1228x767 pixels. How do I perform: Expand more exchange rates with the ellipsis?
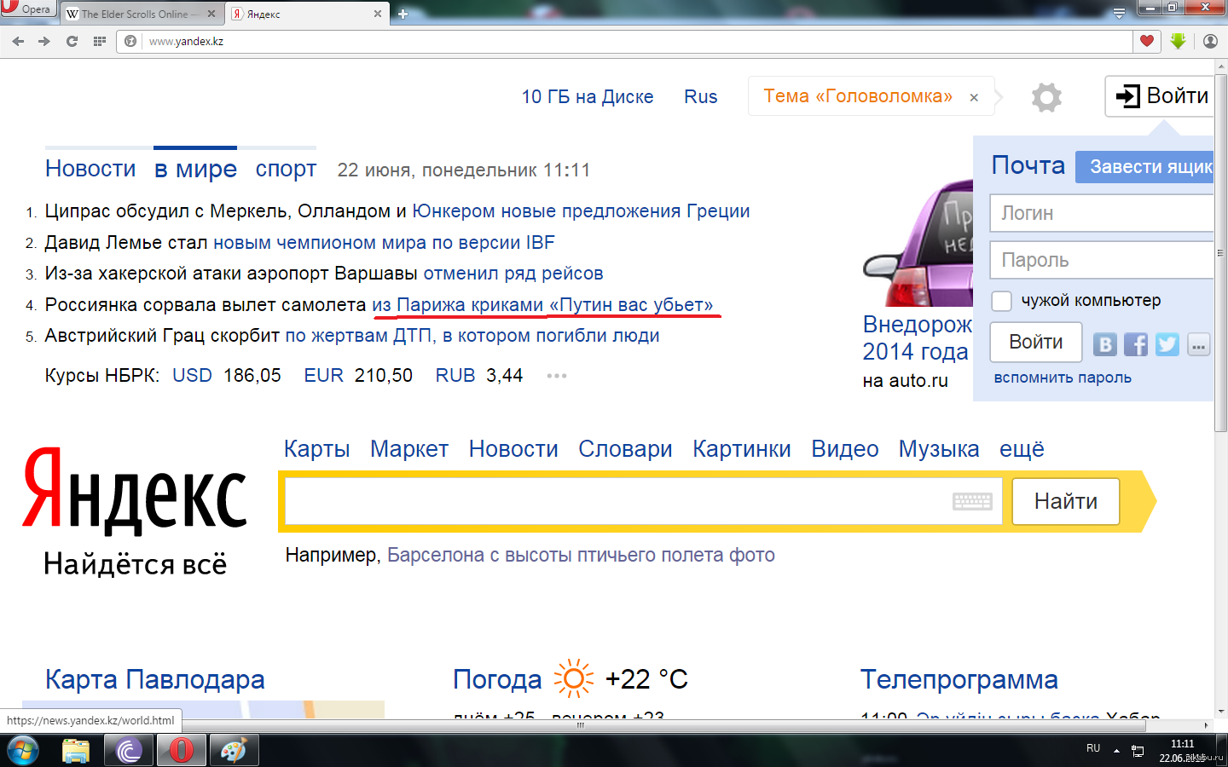coord(557,376)
